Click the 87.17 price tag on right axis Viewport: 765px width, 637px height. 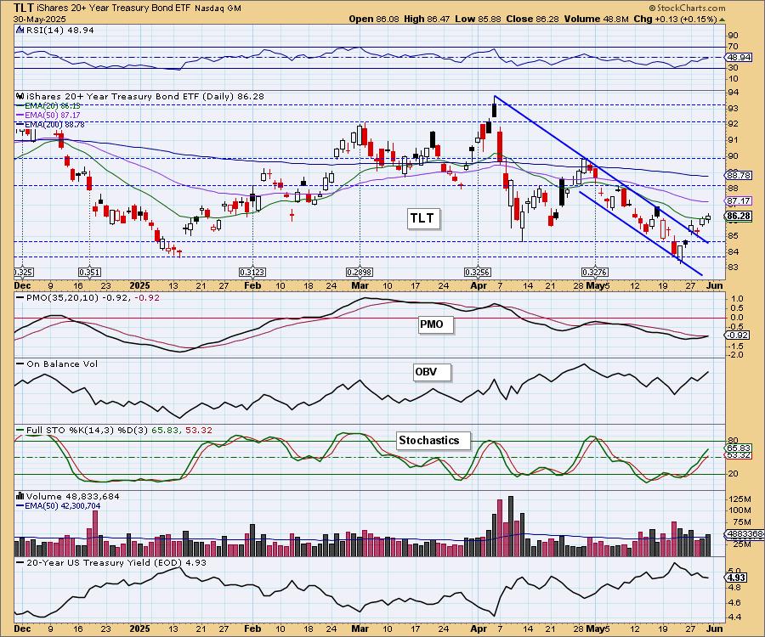(739, 200)
